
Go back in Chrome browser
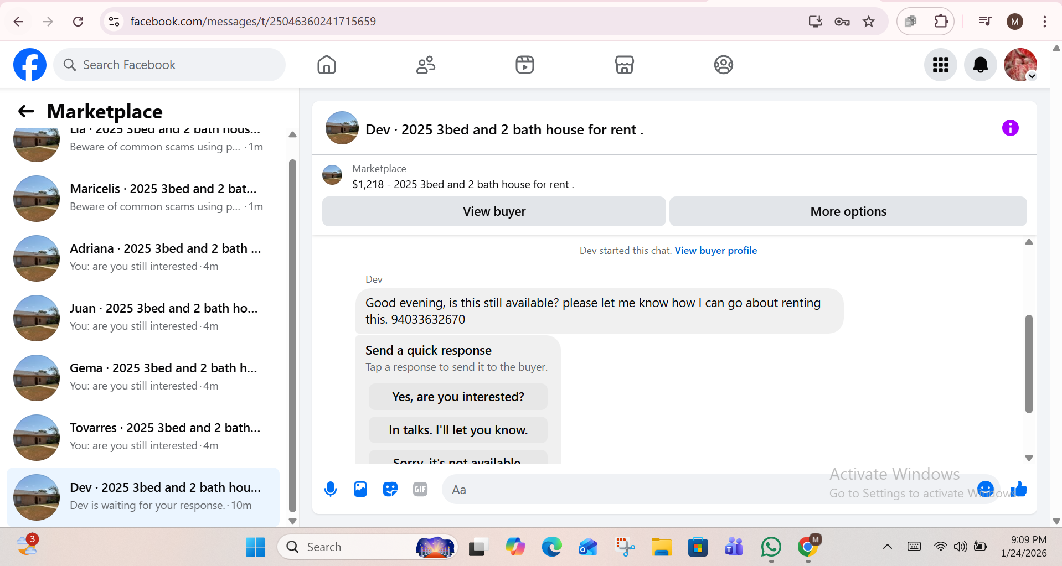click(18, 22)
